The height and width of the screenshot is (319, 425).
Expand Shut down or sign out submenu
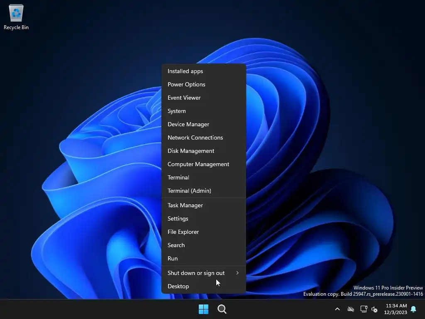click(x=203, y=273)
